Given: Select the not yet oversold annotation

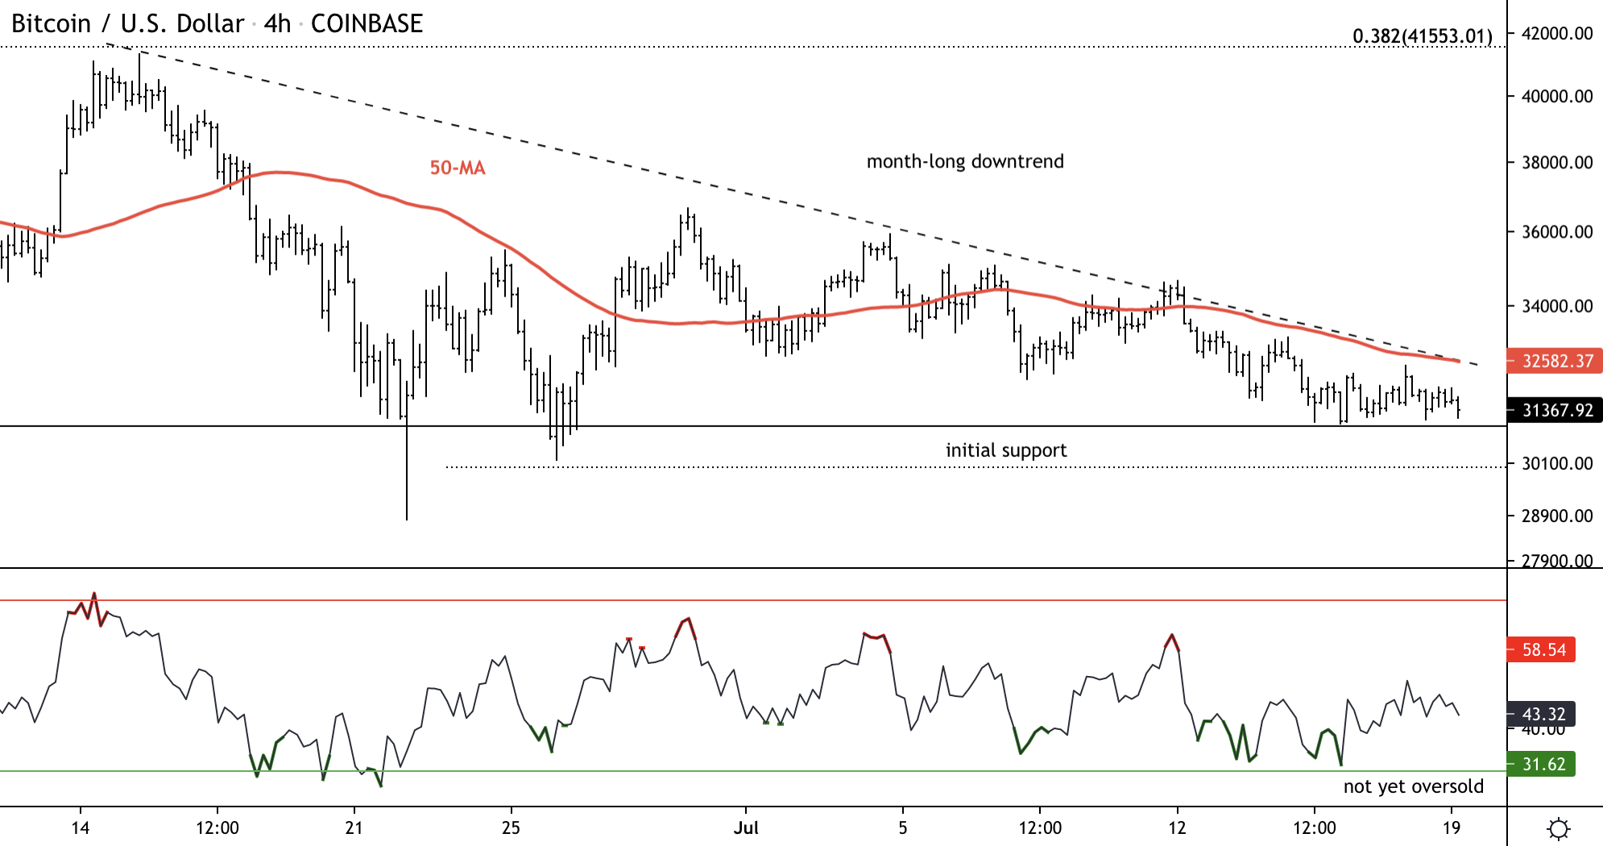Looking at the screenshot, I should (x=1413, y=786).
